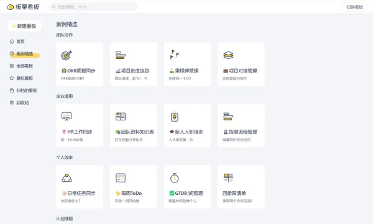Open the 项目对接管理 template title
Viewport: 373px width, 224px height.
[x=240, y=71]
